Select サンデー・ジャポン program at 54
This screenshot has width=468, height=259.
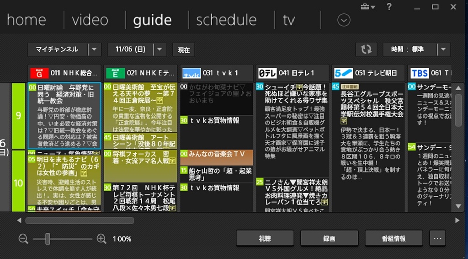(429, 178)
